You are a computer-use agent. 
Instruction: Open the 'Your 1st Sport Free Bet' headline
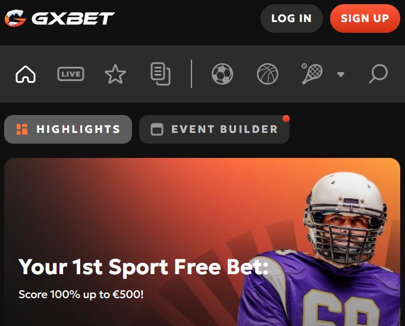(143, 267)
